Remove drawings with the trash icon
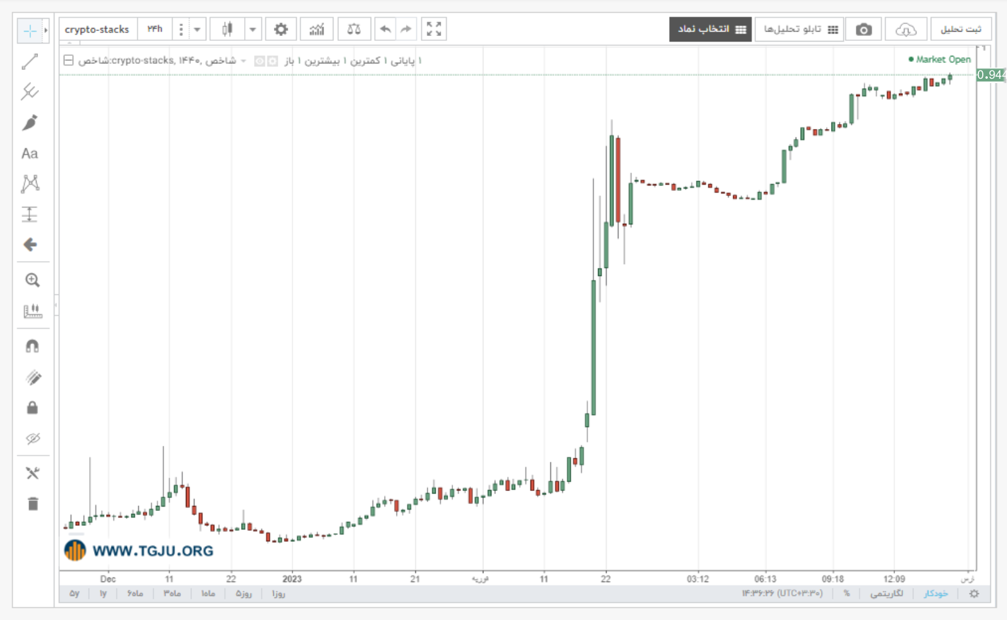Screen dimensions: 1007x620 [x=32, y=504]
